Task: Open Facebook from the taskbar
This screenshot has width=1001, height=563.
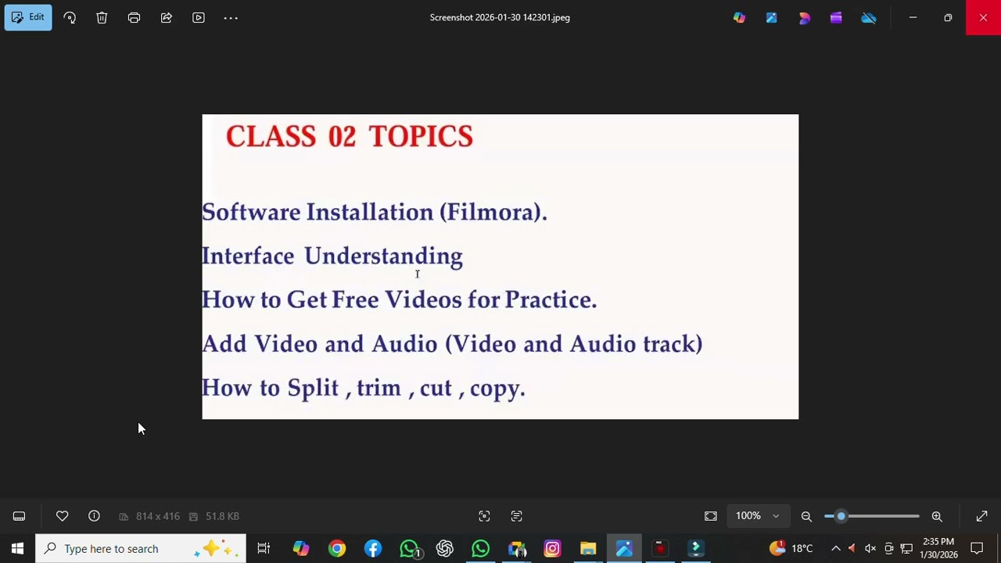Action: (373, 548)
